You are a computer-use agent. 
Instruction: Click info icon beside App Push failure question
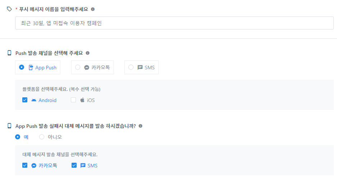140,126
